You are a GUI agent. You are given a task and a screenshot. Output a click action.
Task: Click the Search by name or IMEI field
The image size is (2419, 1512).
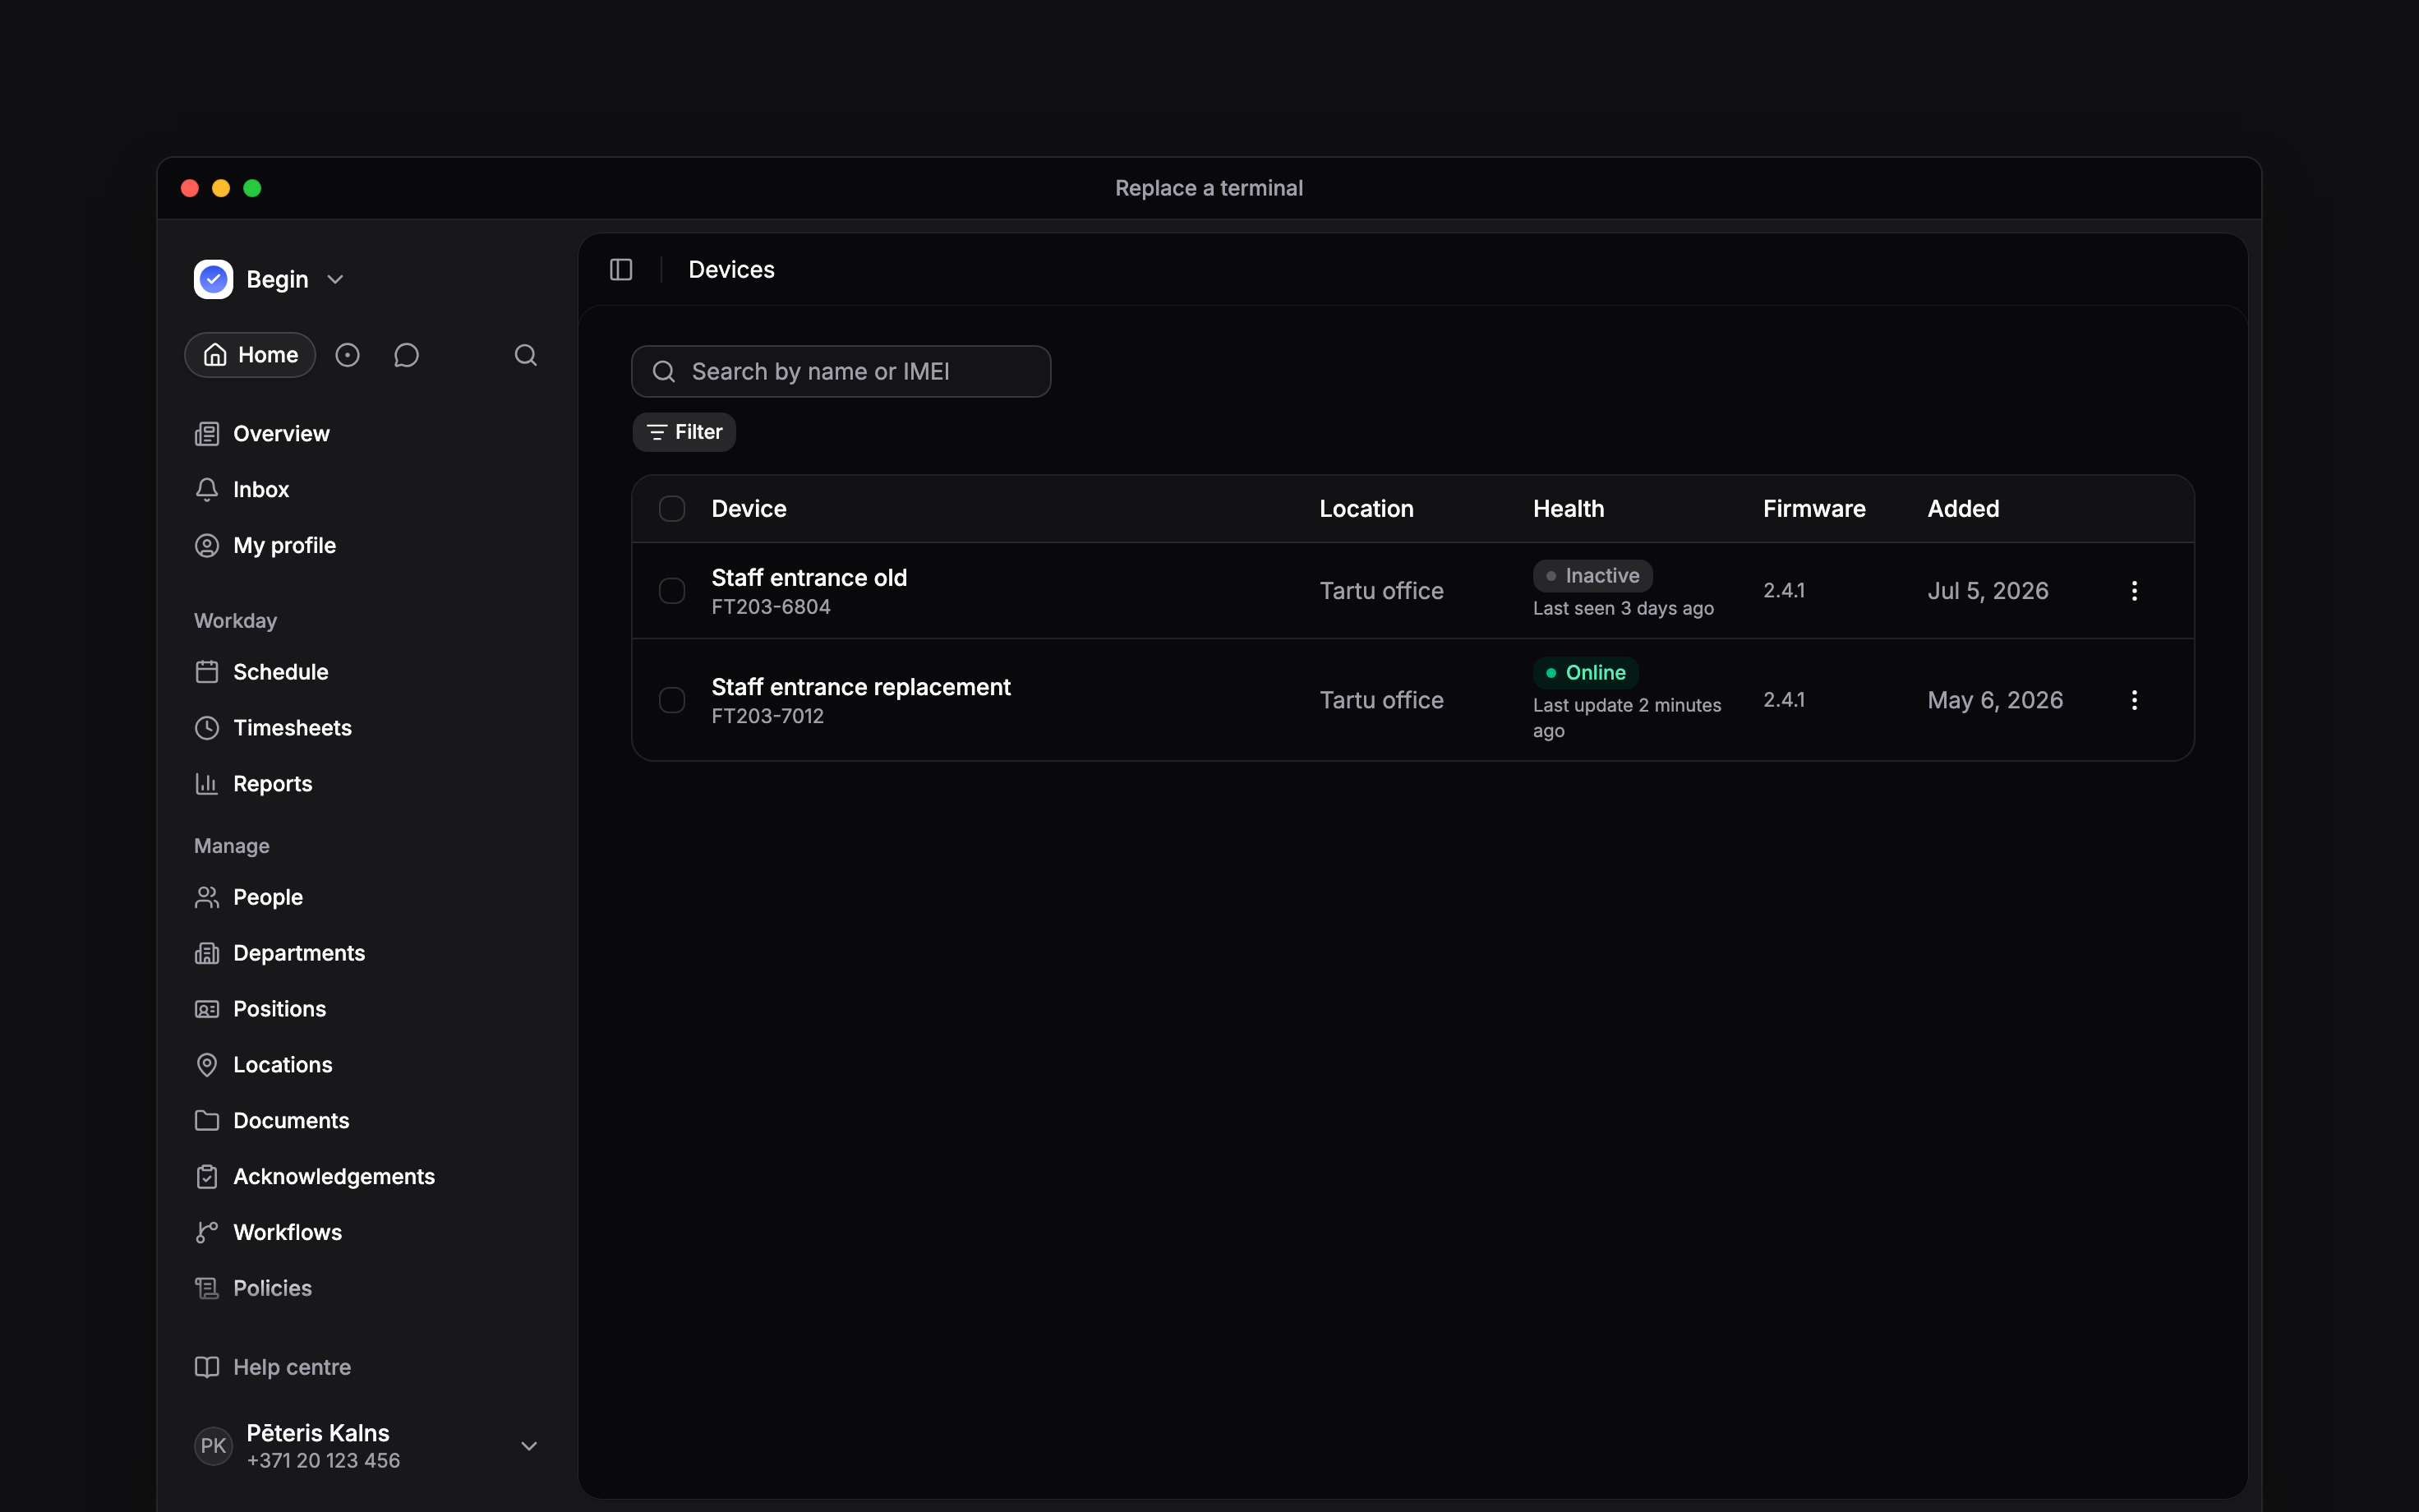coord(841,372)
